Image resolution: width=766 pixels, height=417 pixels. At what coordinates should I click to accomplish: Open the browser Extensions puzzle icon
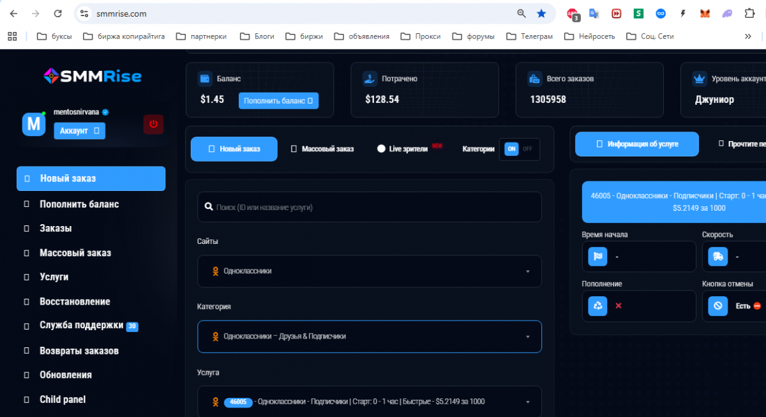(x=749, y=13)
